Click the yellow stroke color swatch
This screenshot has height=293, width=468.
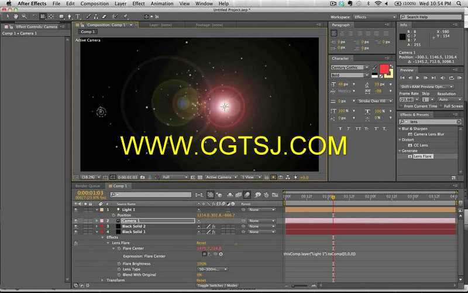pos(390,75)
